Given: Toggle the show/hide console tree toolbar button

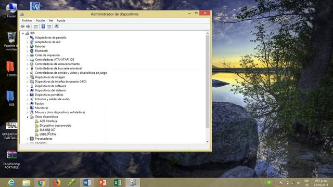Looking at the screenshot, I should coord(36,26).
